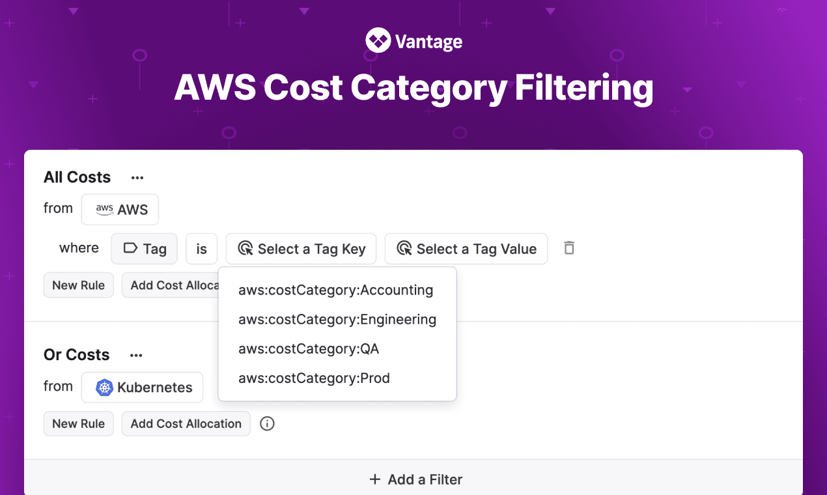827x495 pixels.
Task: Select aws:costCategory:Engineering from the list
Action: (337, 319)
